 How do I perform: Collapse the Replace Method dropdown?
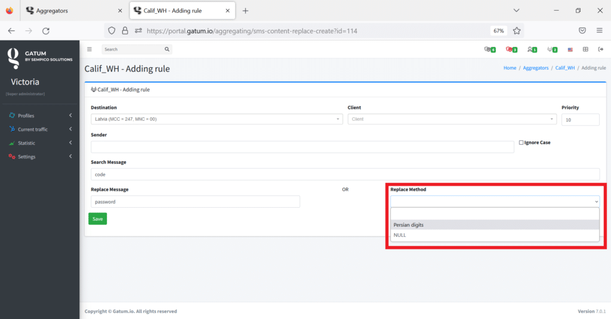coord(495,201)
